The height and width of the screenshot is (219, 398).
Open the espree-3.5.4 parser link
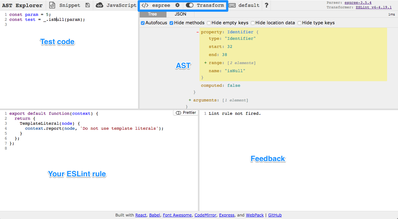(358, 2)
